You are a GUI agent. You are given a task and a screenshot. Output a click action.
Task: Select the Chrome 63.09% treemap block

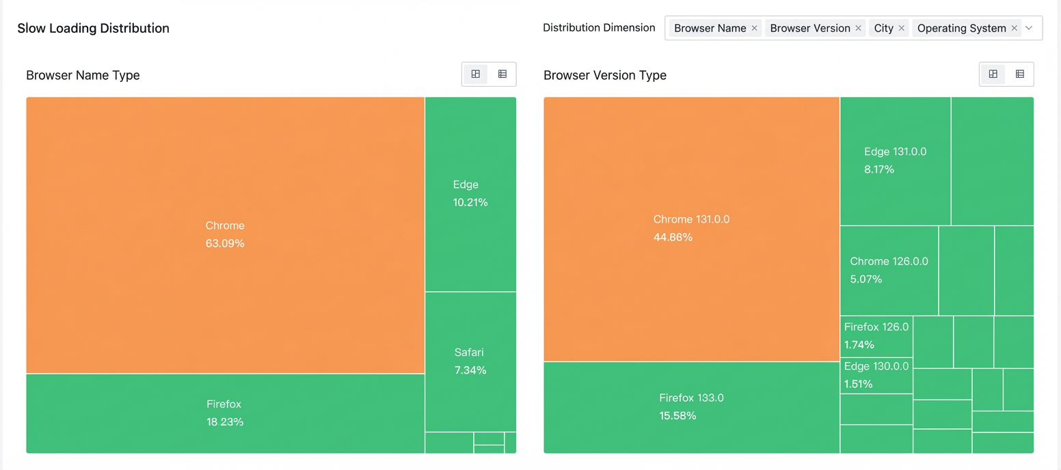click(x=225, y=235)
